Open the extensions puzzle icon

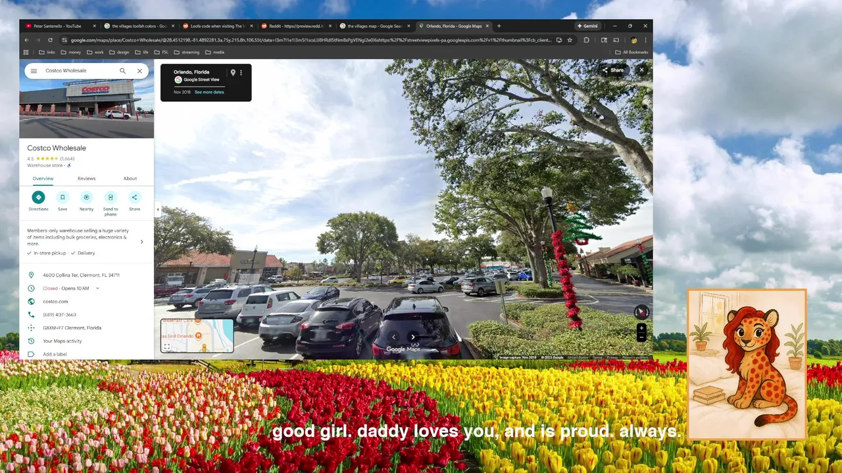pos(586,40)
